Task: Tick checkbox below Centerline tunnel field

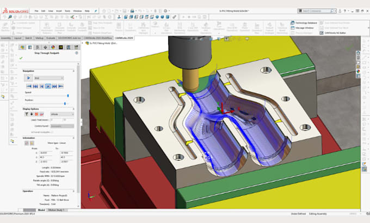Action: (x=52, y=132)
